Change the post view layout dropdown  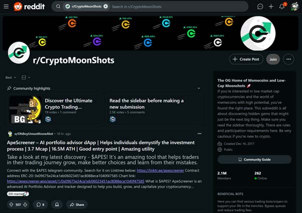coord(26,78)
